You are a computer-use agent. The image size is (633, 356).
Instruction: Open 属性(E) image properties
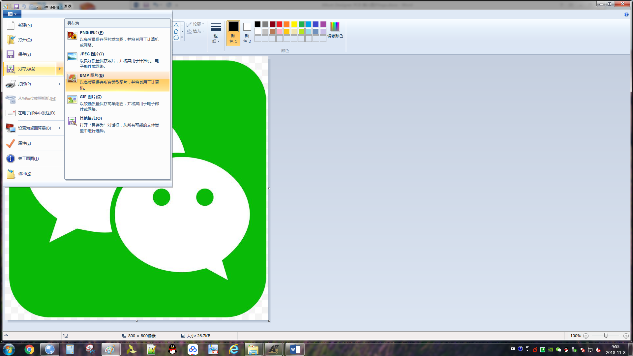point(34,143)
